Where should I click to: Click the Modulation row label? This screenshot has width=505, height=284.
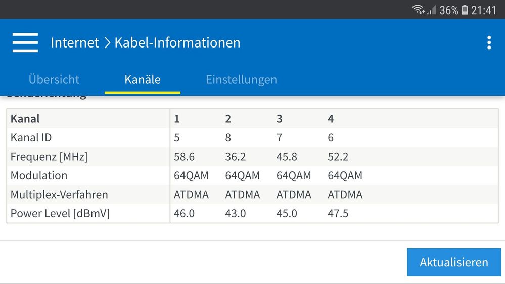point(39,175)
